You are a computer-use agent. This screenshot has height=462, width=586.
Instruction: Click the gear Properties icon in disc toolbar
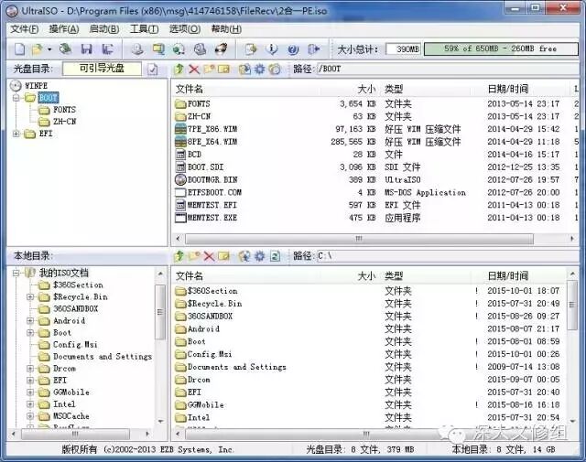[x=259, y=69]
